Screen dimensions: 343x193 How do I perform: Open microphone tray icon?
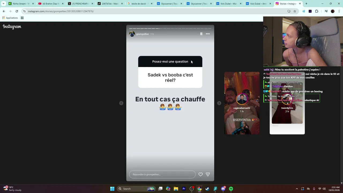click(x=314, y=189)
